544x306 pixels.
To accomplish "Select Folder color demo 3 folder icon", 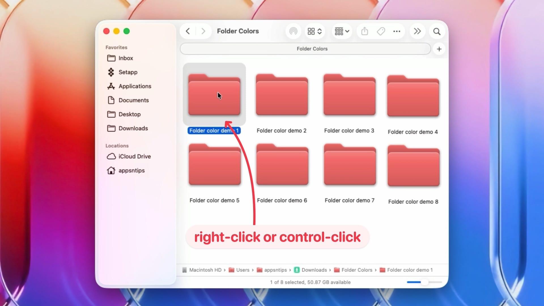I will 350,94.
